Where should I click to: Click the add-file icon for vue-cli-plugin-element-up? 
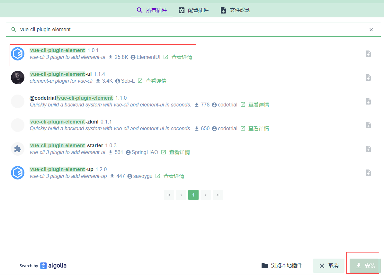click(x=368, y=172)
